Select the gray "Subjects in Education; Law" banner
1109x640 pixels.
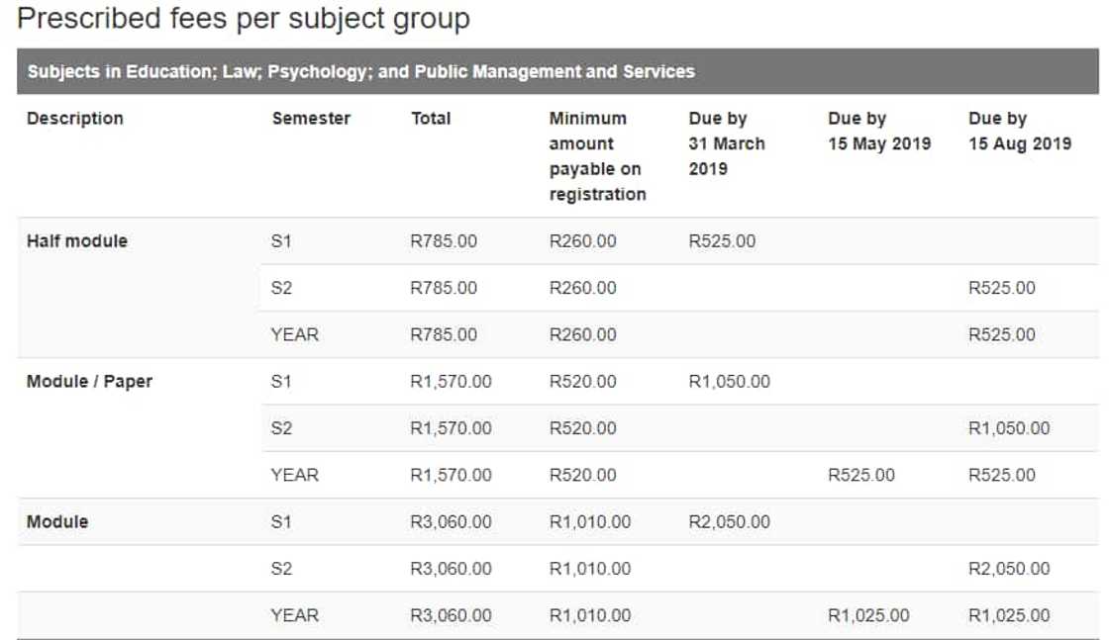360,71
